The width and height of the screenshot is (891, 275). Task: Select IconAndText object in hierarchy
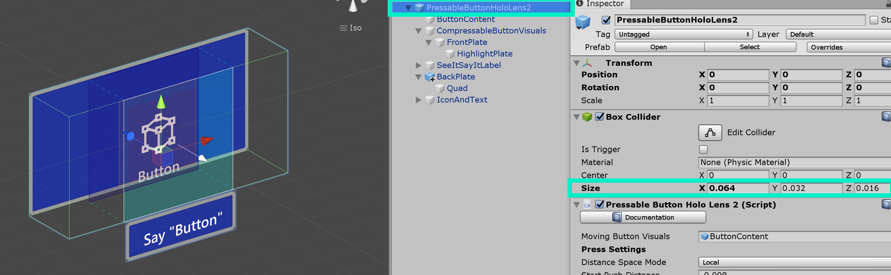[462, 99]
